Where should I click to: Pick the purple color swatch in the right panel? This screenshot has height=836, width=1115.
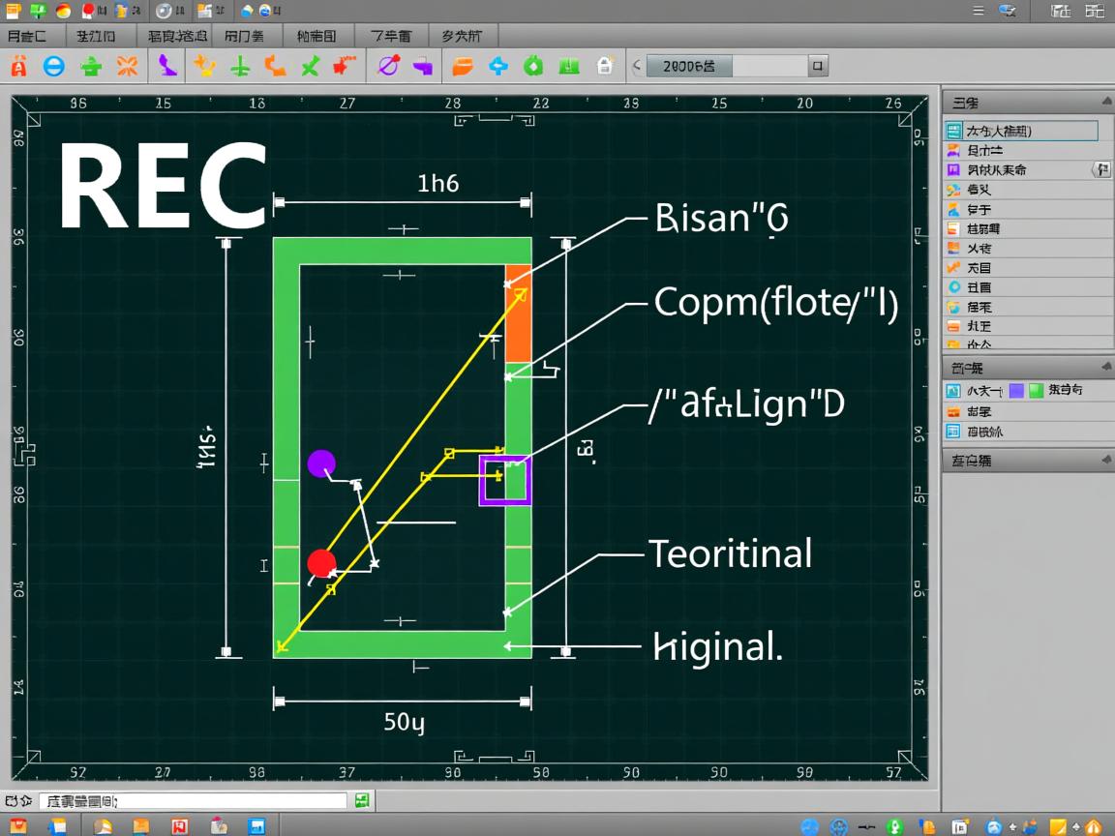click(1016, 391)
